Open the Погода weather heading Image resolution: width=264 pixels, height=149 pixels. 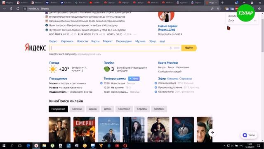54,62
